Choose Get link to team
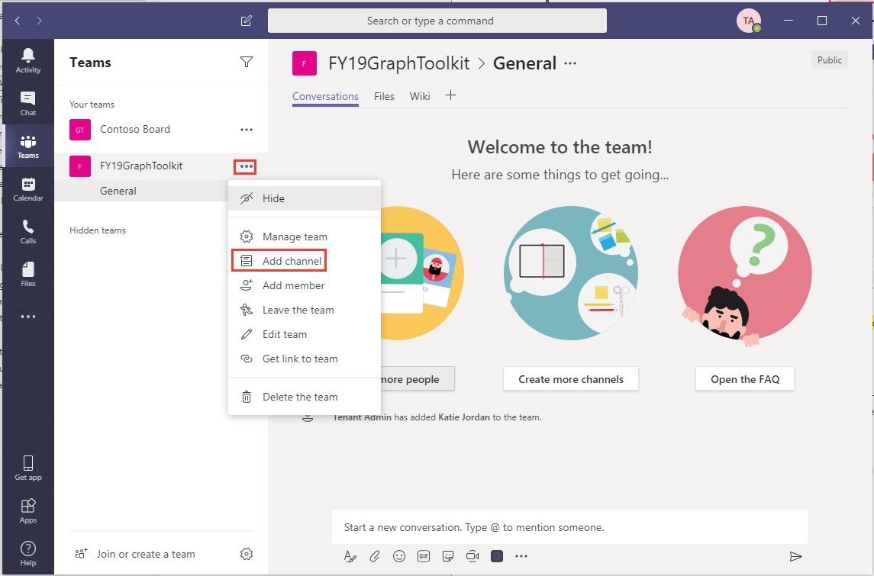The image size is (874, 576). (305, 359)
